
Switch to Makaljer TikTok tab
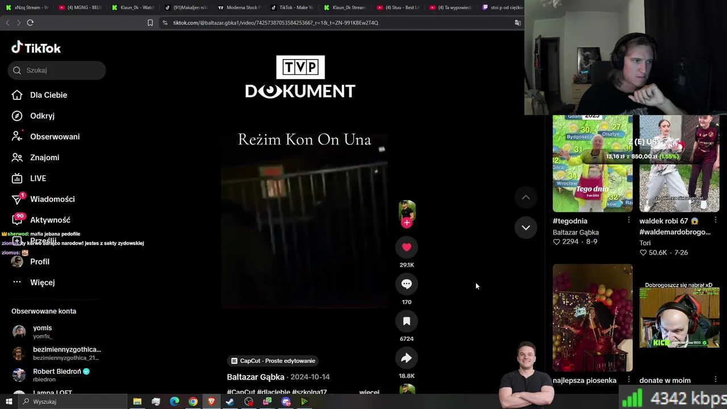tap(186, 7)
